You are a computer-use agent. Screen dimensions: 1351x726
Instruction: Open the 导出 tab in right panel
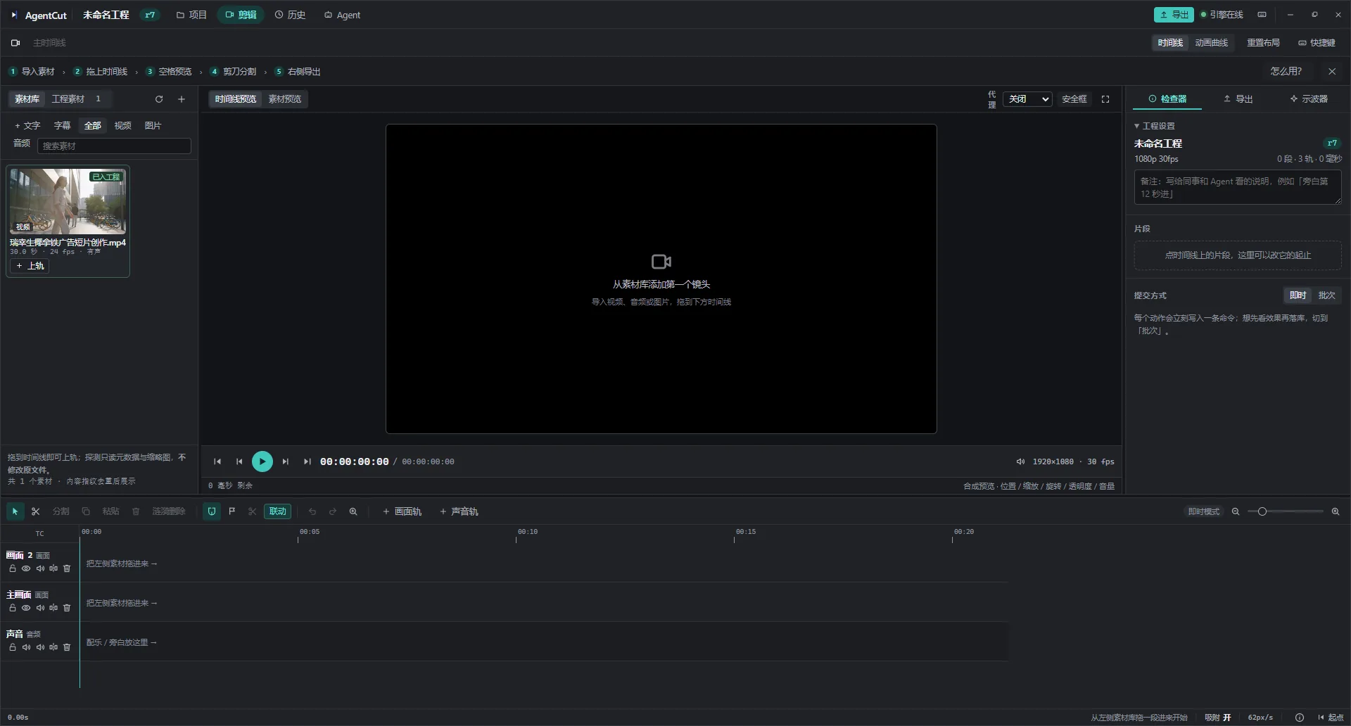1238,99
